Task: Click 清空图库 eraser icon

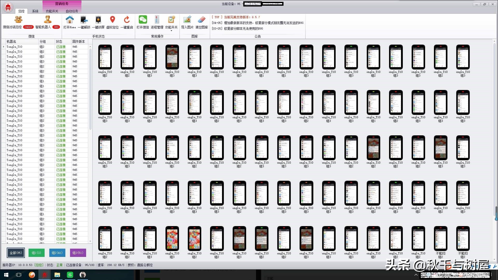Action: click(x=202, y=22)
